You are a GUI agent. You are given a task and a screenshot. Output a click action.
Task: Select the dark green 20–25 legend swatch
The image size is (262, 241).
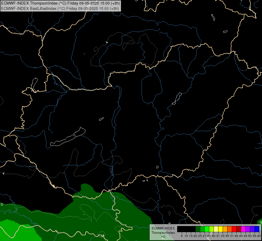coord(198,229)
